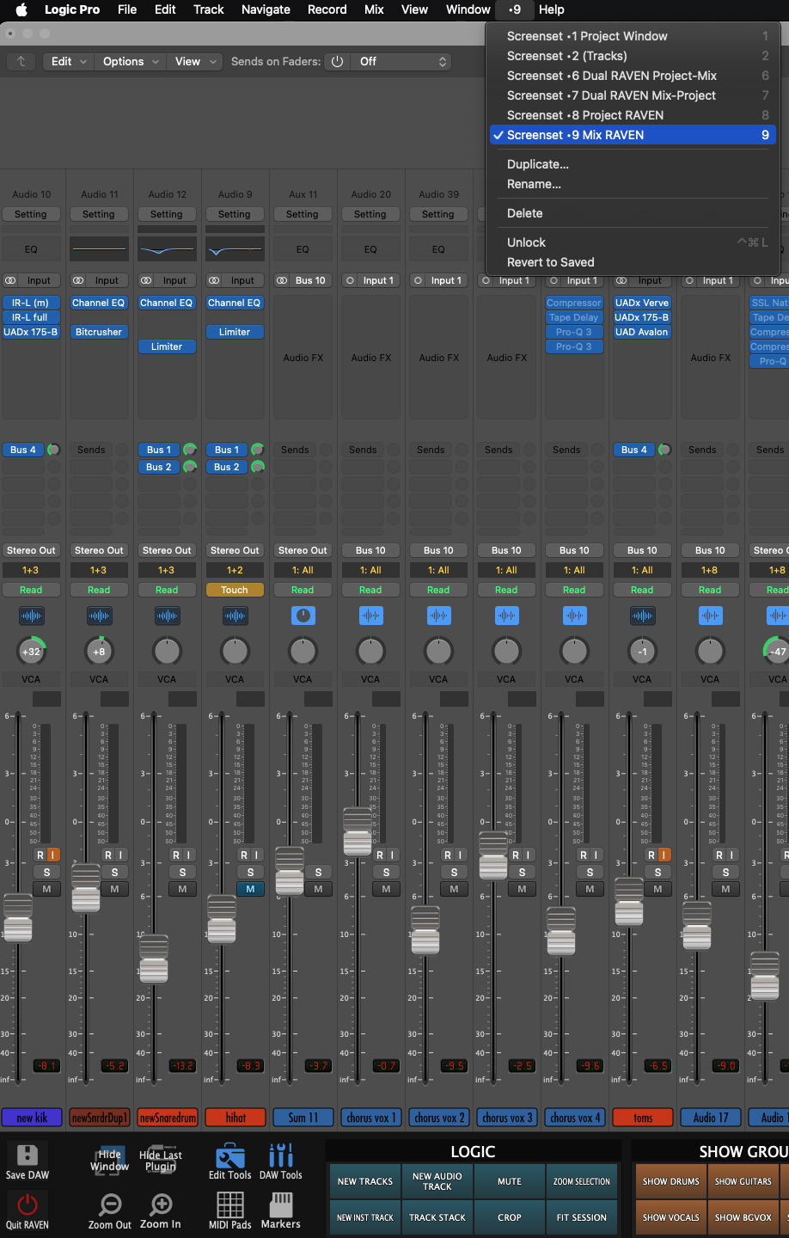Click stereo format icon on Audio 10 input
The width and height of the screenshot is (789, 1238).
pos(10,280)
